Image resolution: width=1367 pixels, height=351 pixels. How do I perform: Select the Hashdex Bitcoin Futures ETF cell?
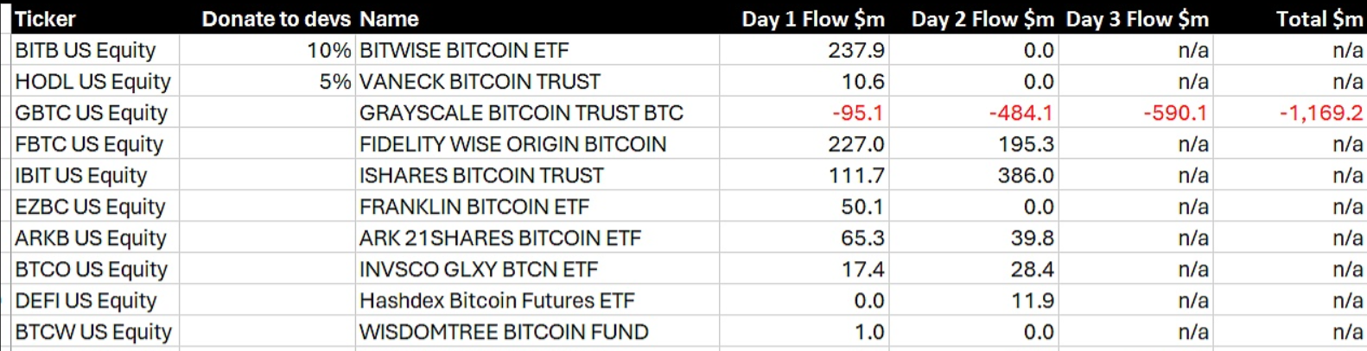497,301
